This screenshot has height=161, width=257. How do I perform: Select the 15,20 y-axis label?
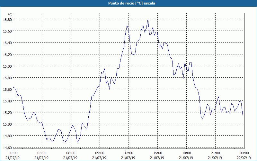coord(7,112)
